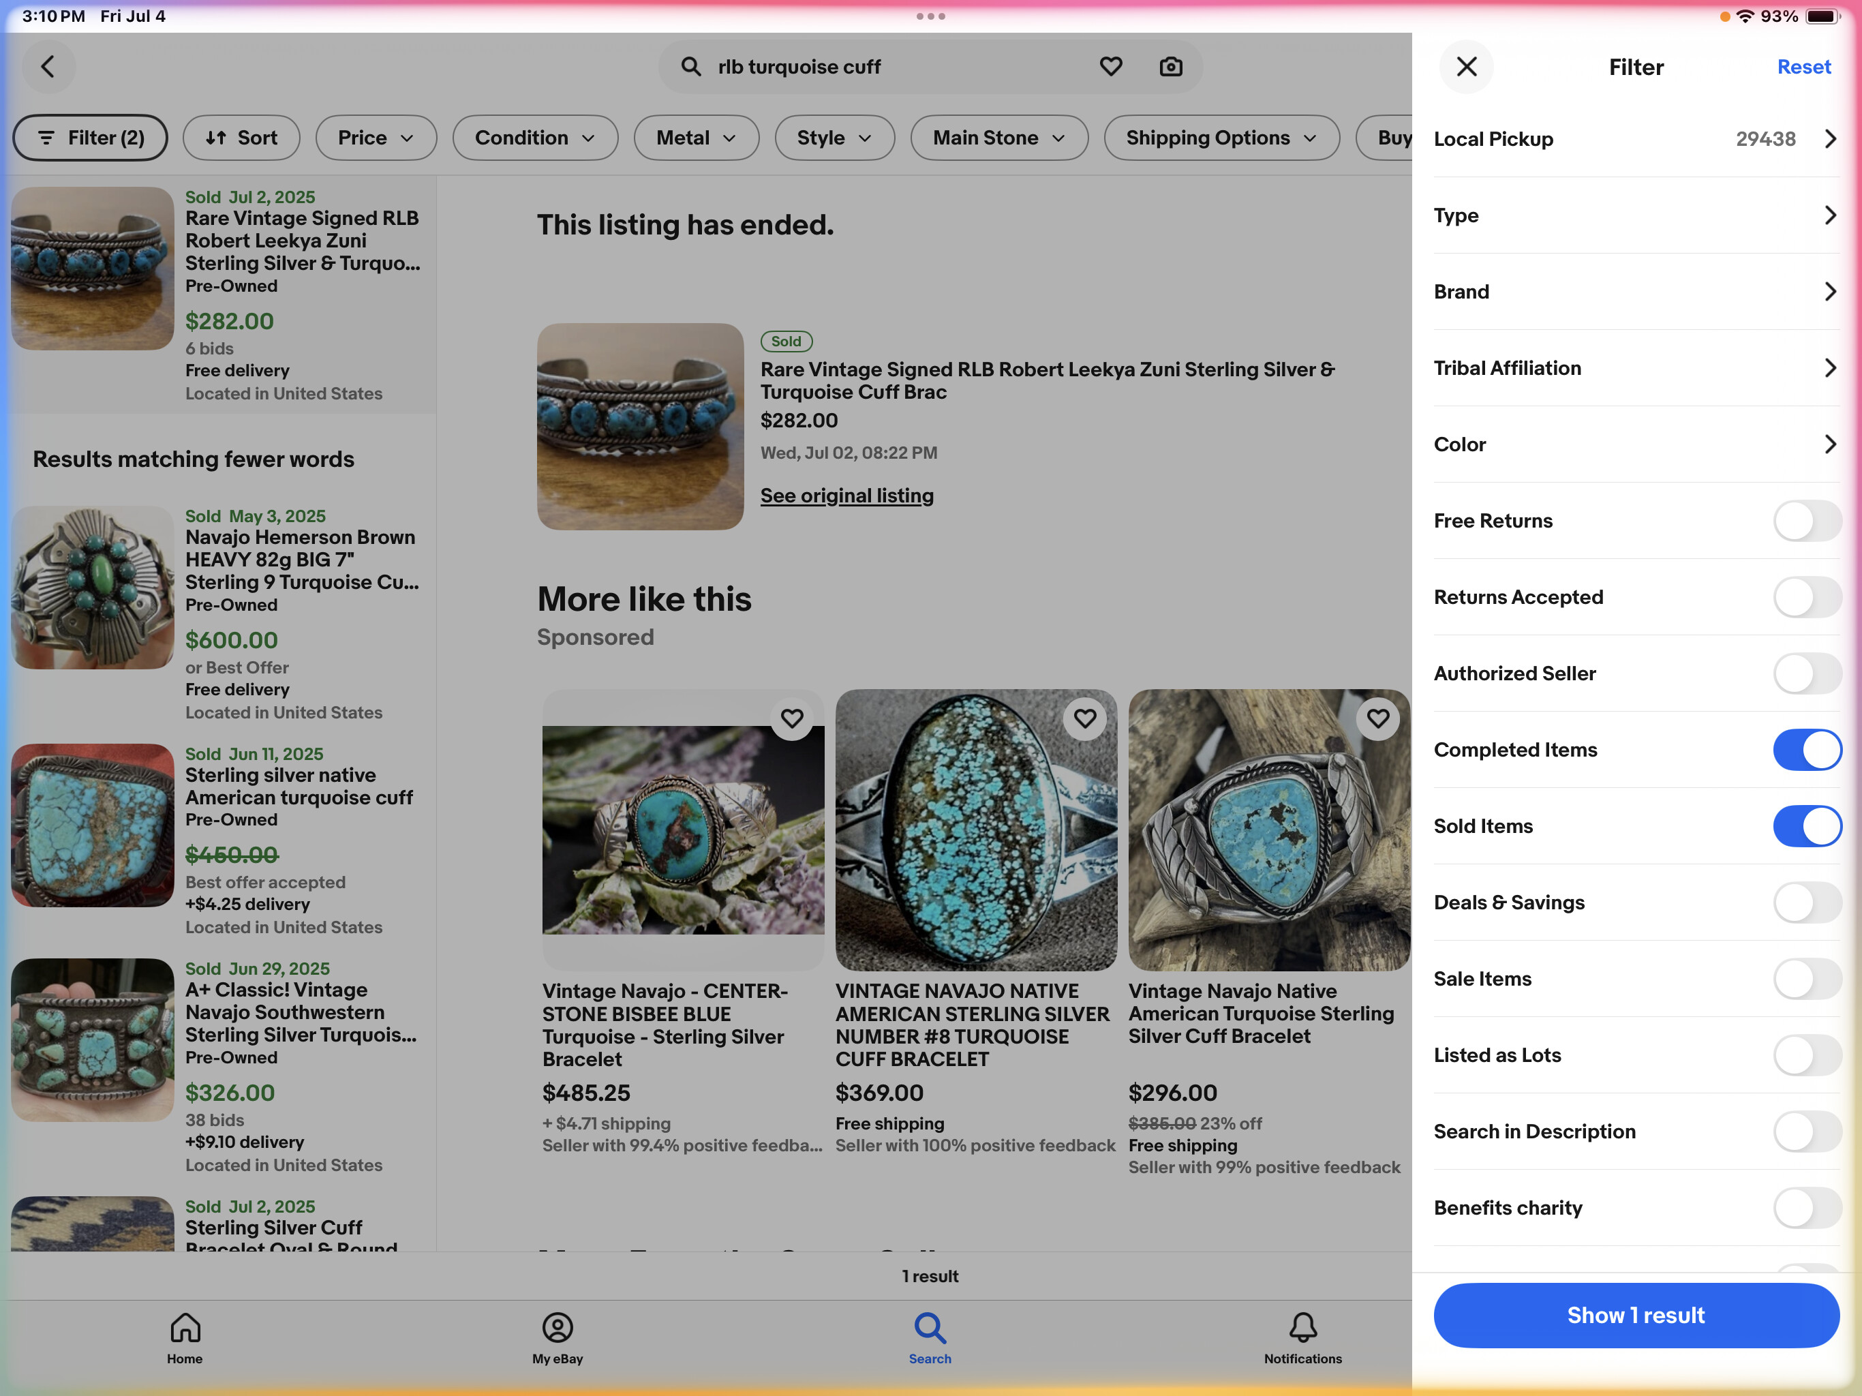Select 'Navajo Hemerson Brown HEAVY 82g' title
The image size is (1862, 1396).
[301, 560]
